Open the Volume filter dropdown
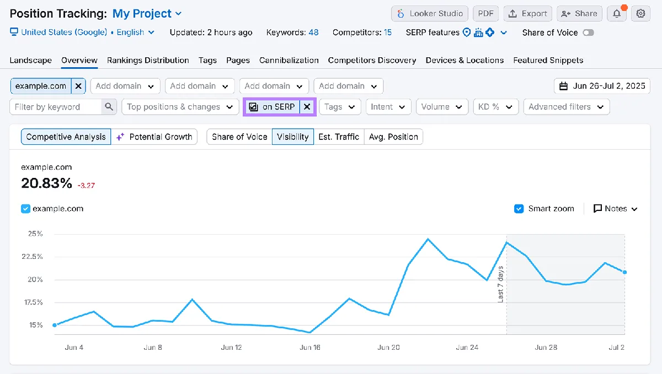 coord(442,107)
